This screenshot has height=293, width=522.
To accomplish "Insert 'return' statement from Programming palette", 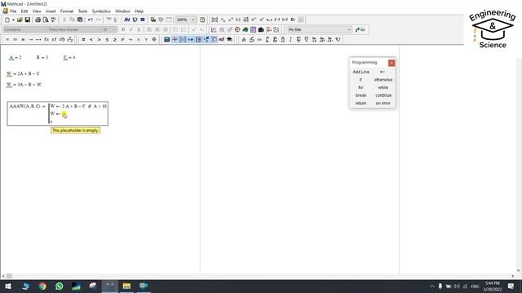I will tap(361, 103).
